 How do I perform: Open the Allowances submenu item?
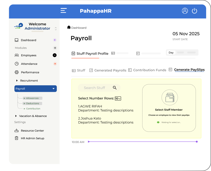click(32, 98)
